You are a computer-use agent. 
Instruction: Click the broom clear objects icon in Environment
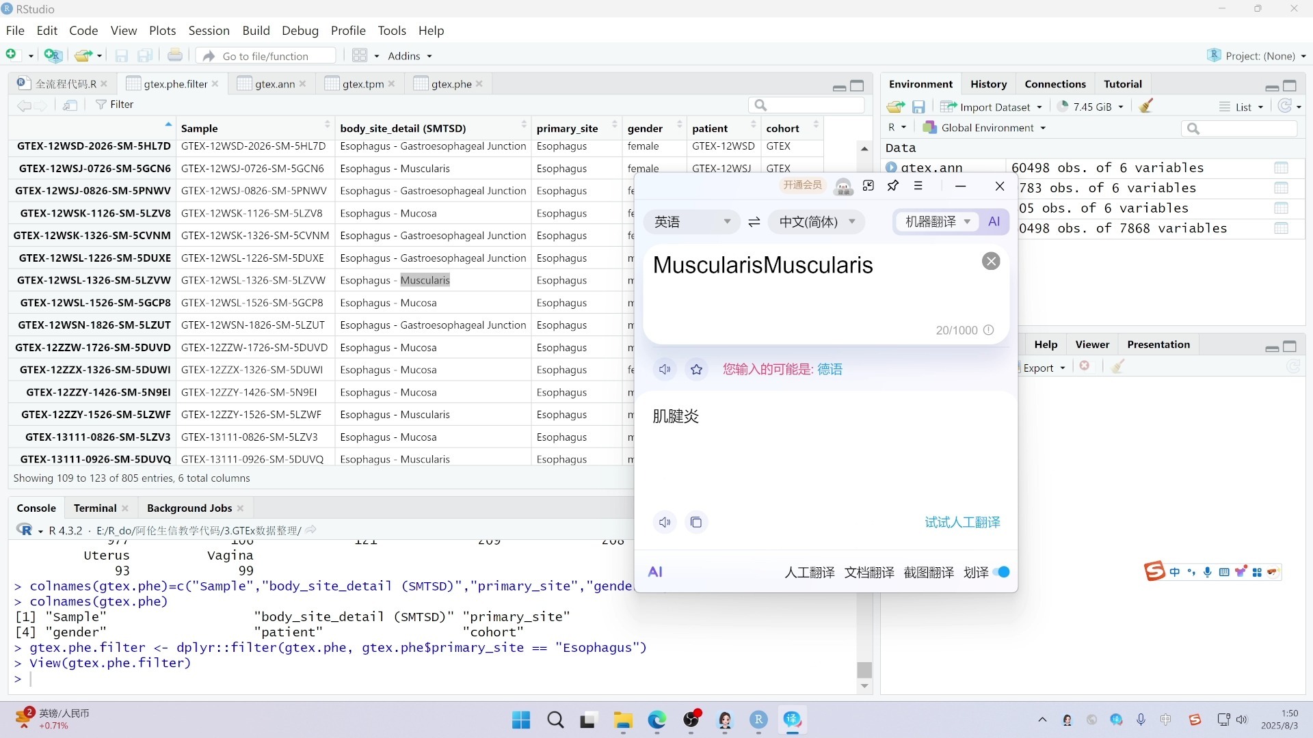pyautogui.click(x=1147, y=106)
